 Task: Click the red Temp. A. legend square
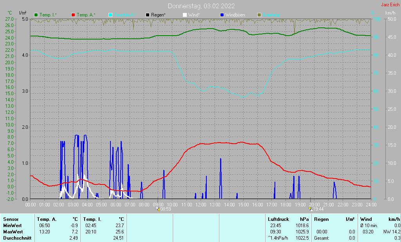74,15
